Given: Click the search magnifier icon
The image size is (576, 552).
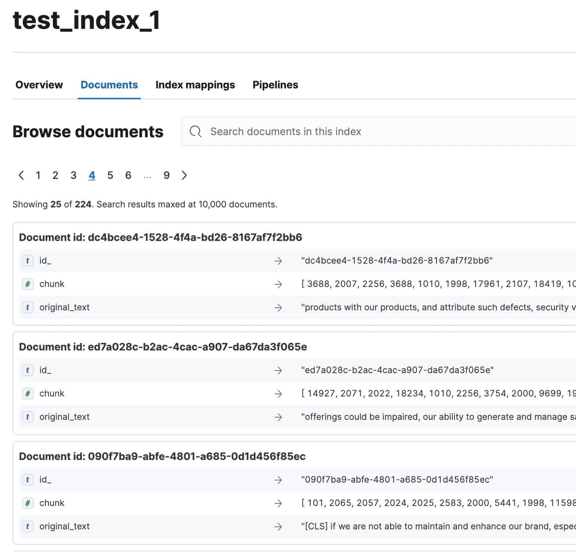Looking at the screenshot, I should point(196,131).
